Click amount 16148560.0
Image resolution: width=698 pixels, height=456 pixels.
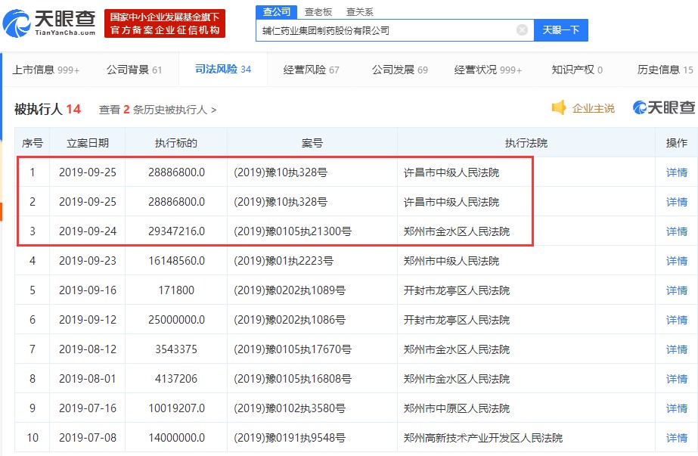pyautogui.click(x=176, y=260)
